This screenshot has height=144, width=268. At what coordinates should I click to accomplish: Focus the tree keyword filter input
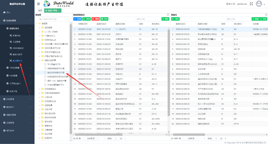[53, 19]
